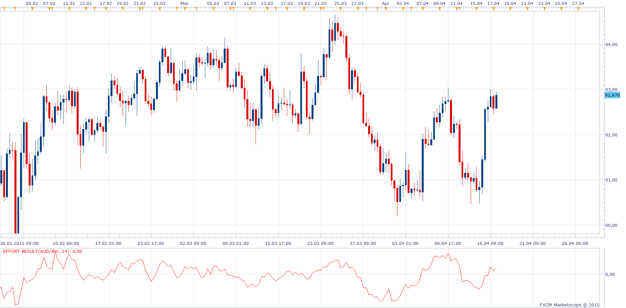Click the 19.04 date on top scale
Image resolution: width=626 pixels, height=308 pixels.
tap(510, 4)
